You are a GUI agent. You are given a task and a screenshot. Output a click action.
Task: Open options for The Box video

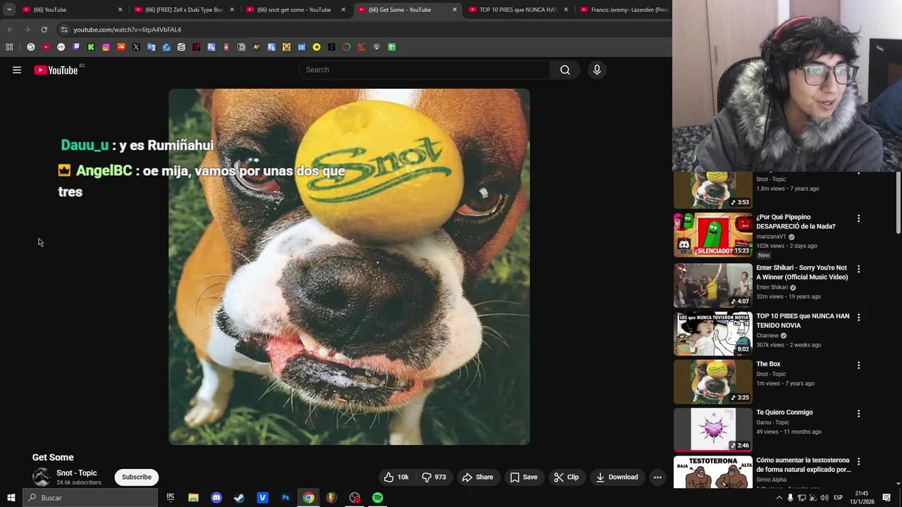858,365
